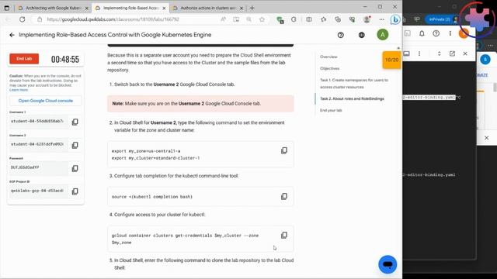Select the Password value field
This screenshot has width=497, height=279.
point(38,167)
